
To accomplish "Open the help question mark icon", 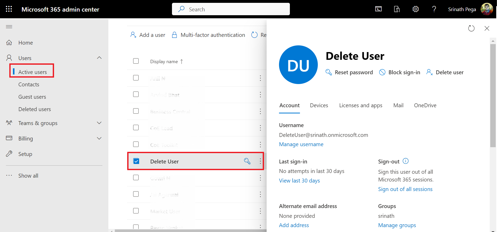I will [x=434, y=9].
